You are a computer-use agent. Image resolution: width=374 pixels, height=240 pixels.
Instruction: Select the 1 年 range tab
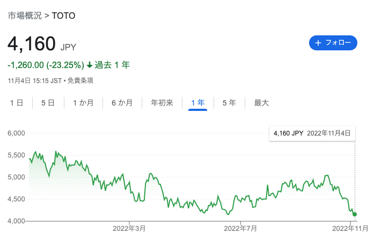(198, 103)
